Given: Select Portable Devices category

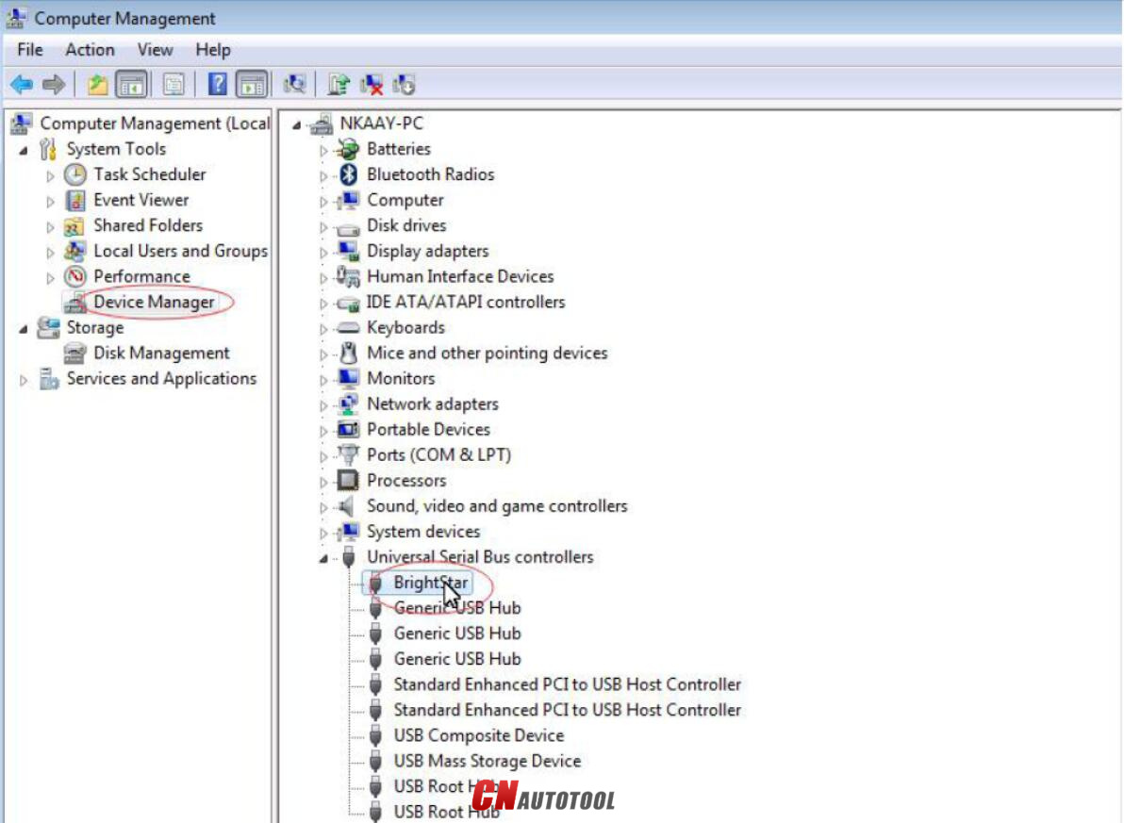Looking at the screenshot, I should pyautogui.click(x=429, y=430).
